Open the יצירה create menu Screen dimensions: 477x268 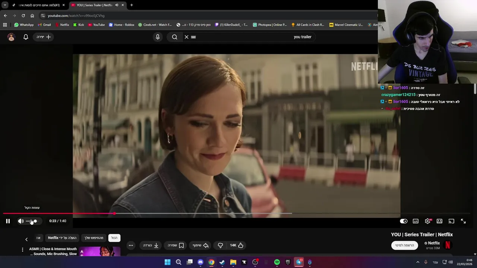(x=44, y=37)
